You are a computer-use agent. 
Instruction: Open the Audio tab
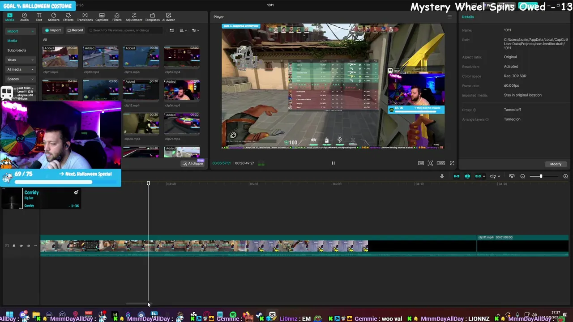[24, 17]
